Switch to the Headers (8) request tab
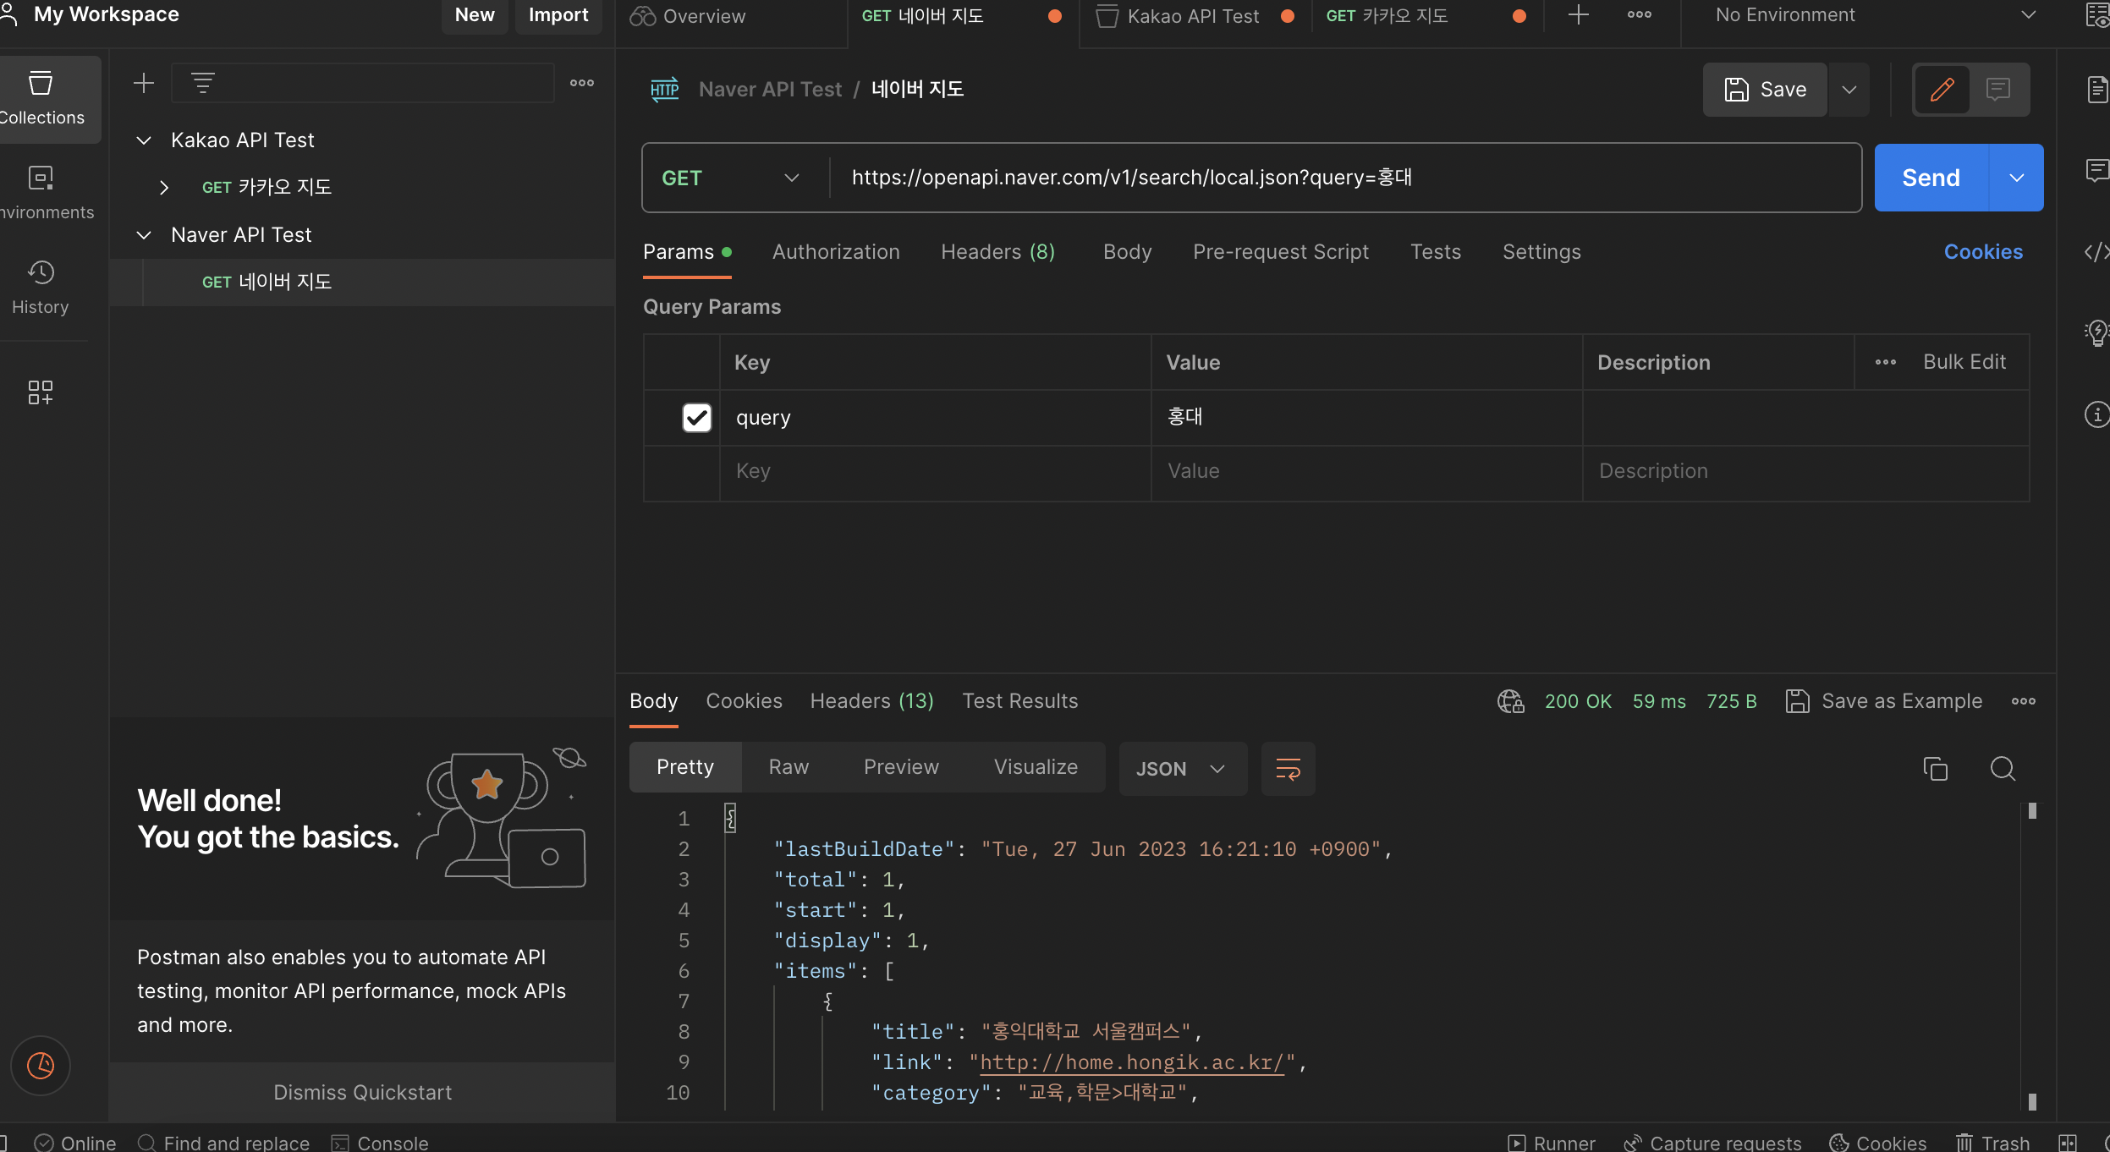The width and height of the screenshot is (2110, 1152). pyautogui.click(x=997, y=252)
